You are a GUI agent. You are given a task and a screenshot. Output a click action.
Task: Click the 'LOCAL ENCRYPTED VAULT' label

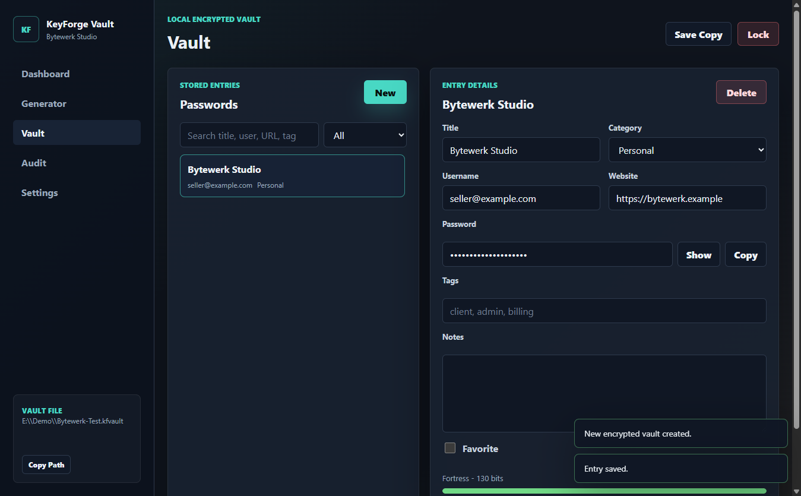pyautogui.click(x=214, y=20)
